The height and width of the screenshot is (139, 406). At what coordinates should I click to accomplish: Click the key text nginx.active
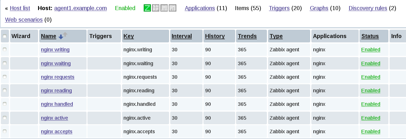point(137,118)
